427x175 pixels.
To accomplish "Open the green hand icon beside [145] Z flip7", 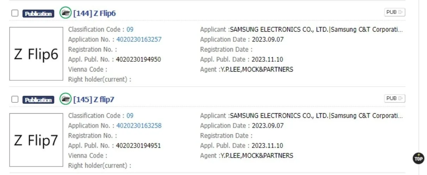I will (65, 99).
